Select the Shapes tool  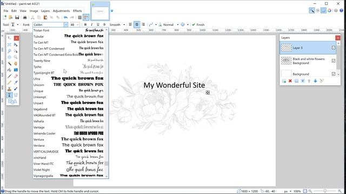[x=12, y=101]
